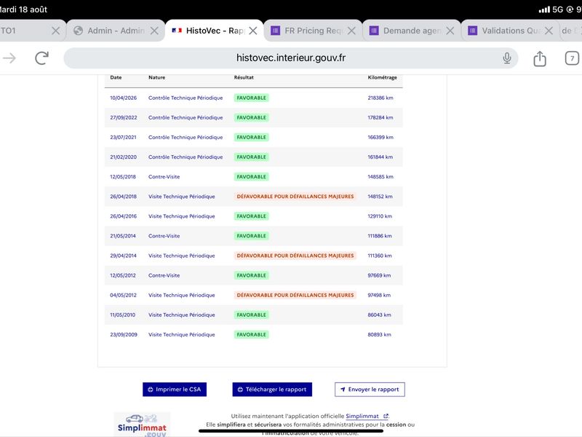This screenshot has height=437, width=582.
Task: Select the 166399 km mileage value
Action: [380, 137]
